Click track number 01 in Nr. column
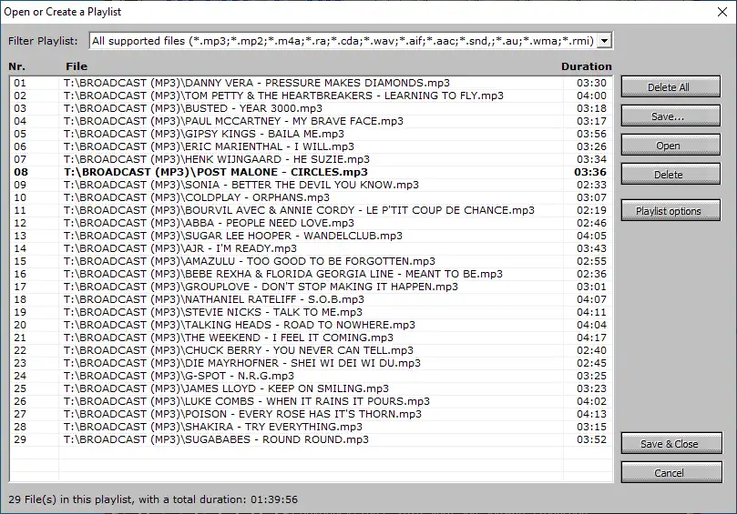737x514 pixels. 20,83
